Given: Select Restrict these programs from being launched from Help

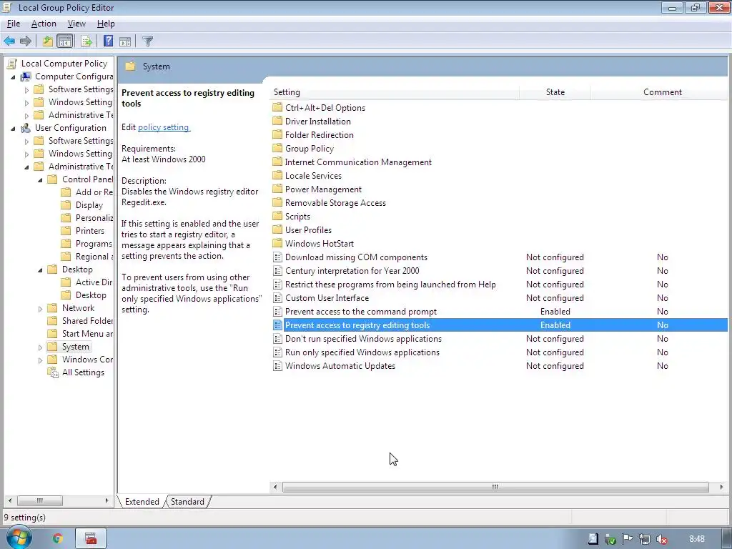Looking at the screenshot, I should coord(500,285).
